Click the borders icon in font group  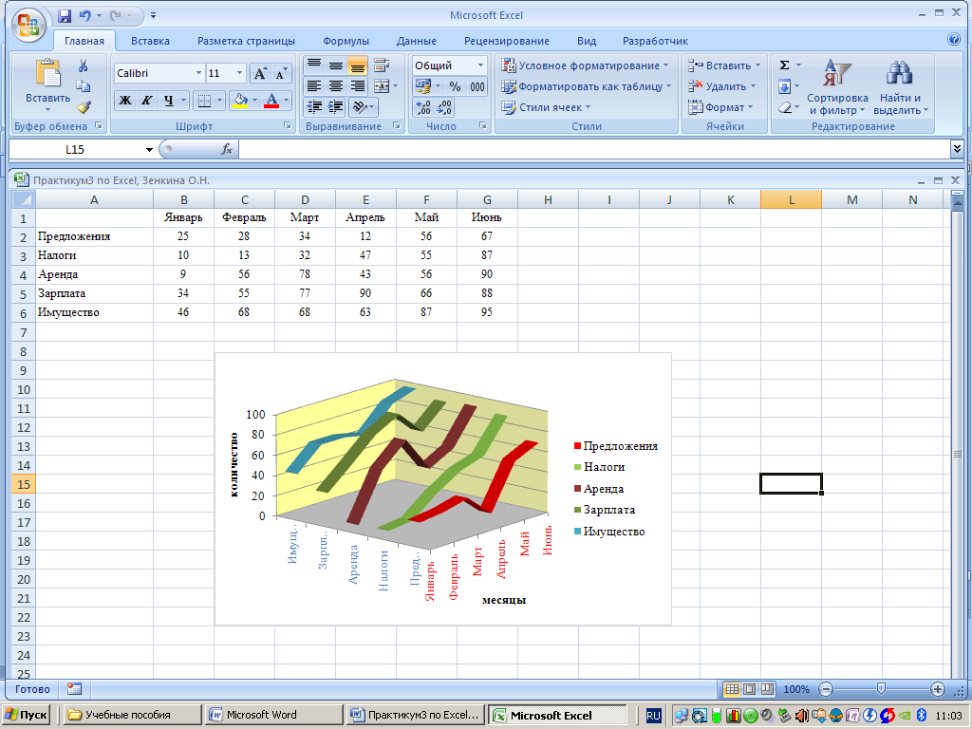tap(203, 101)
